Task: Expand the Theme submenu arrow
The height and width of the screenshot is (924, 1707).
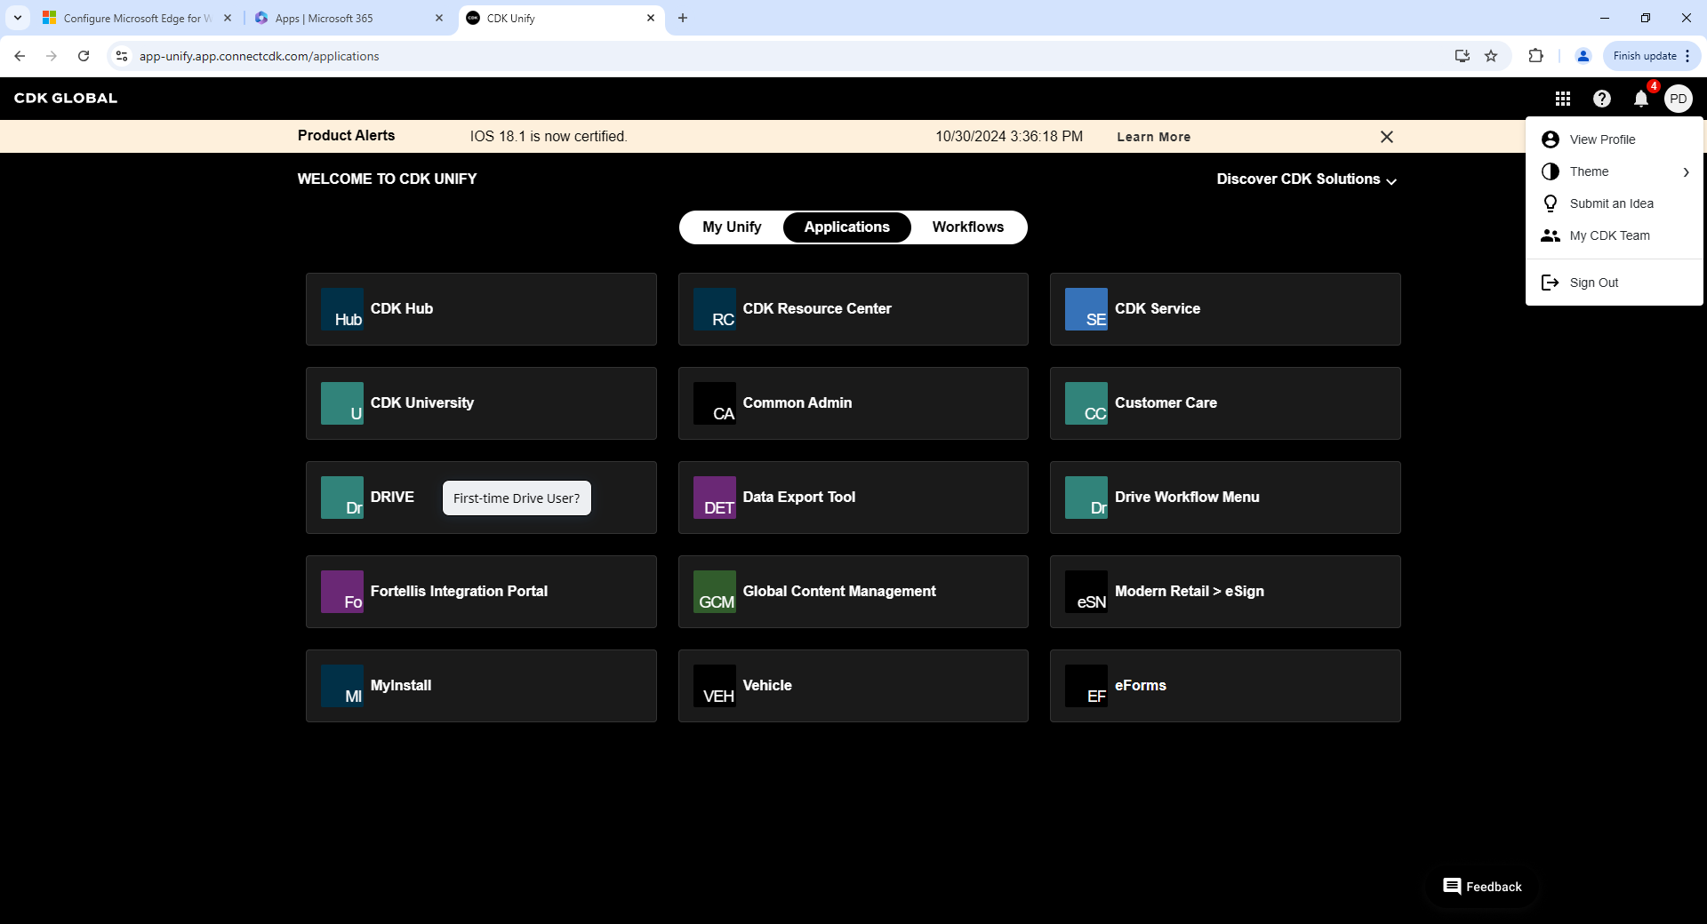Action: pos(1686,172)
